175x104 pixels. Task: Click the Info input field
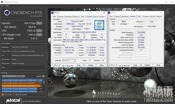(x=28, y=68)
